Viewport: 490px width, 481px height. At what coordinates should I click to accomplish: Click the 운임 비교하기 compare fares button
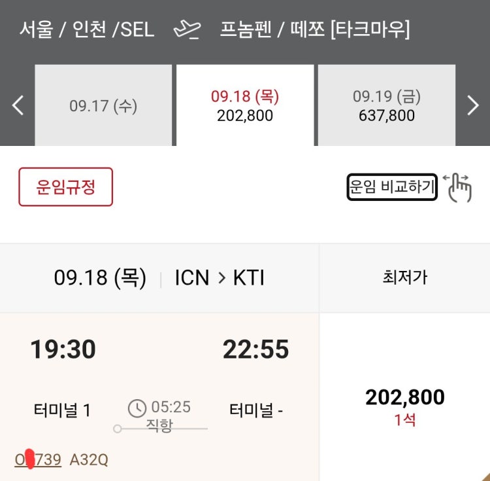click(x=392, y=187)
